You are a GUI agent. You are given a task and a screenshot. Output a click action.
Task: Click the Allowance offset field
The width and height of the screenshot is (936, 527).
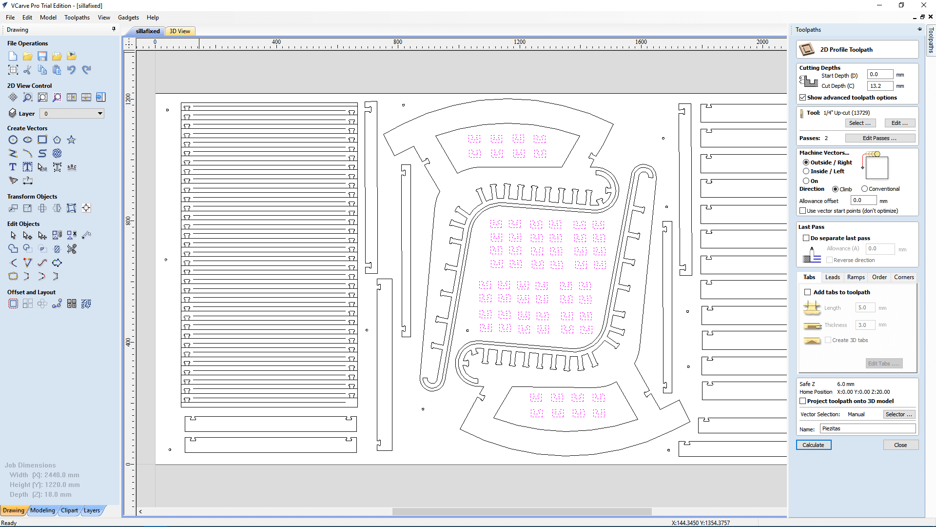[864, 200]
